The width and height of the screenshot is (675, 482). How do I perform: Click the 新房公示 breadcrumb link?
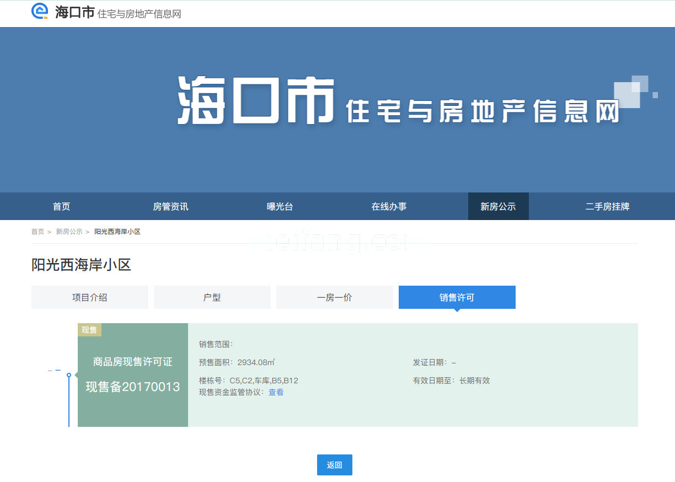coord(69,232)
